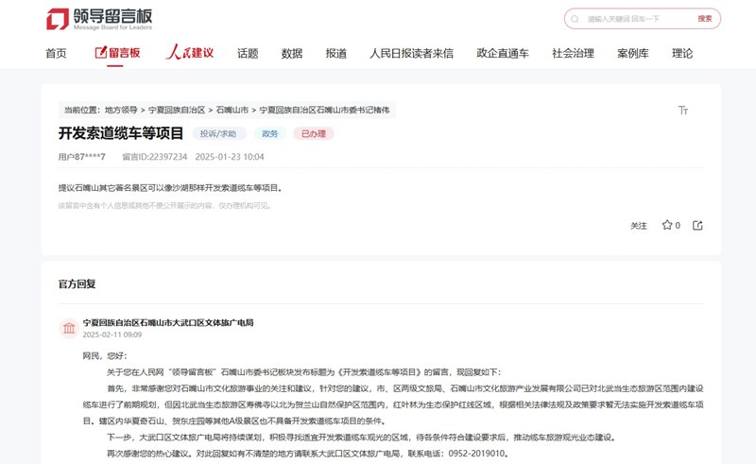
Task: Click the 领导留言板 site logo
Action: click(x=98, y=19)
